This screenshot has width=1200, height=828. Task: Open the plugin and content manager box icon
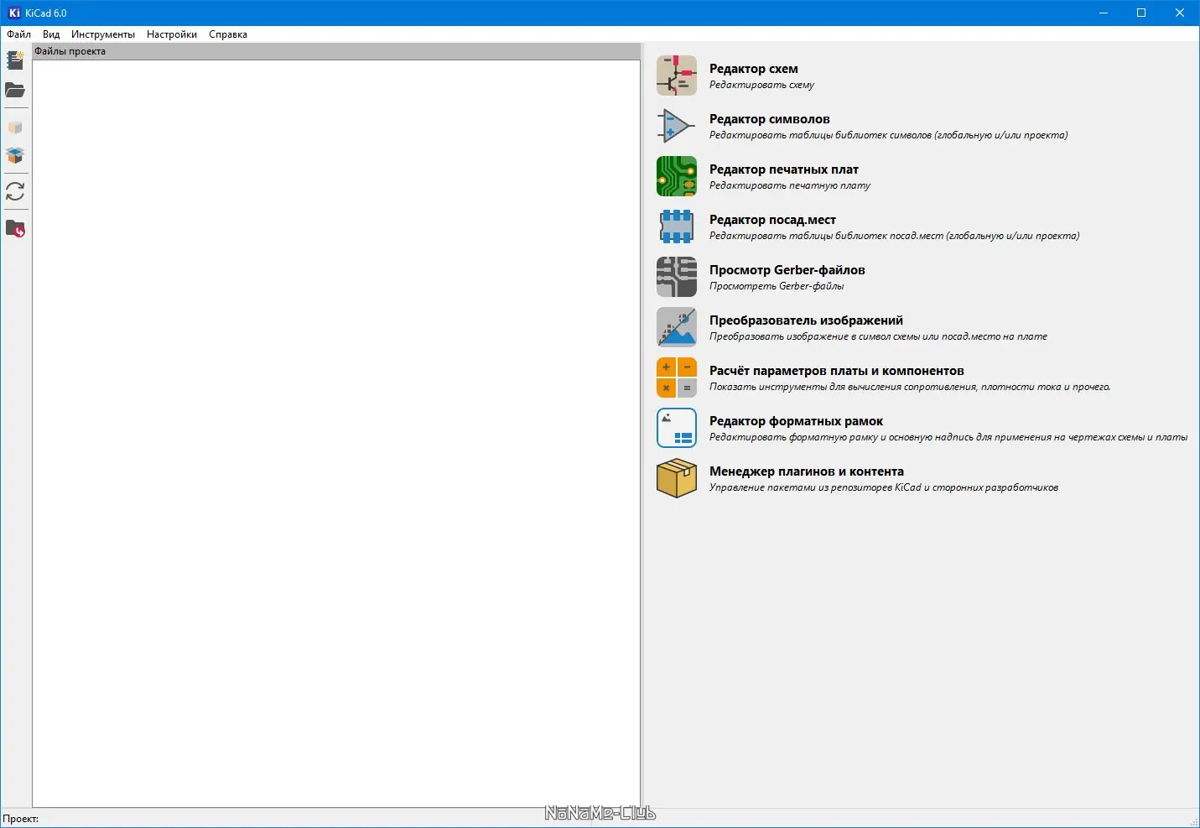click(677, 478)
